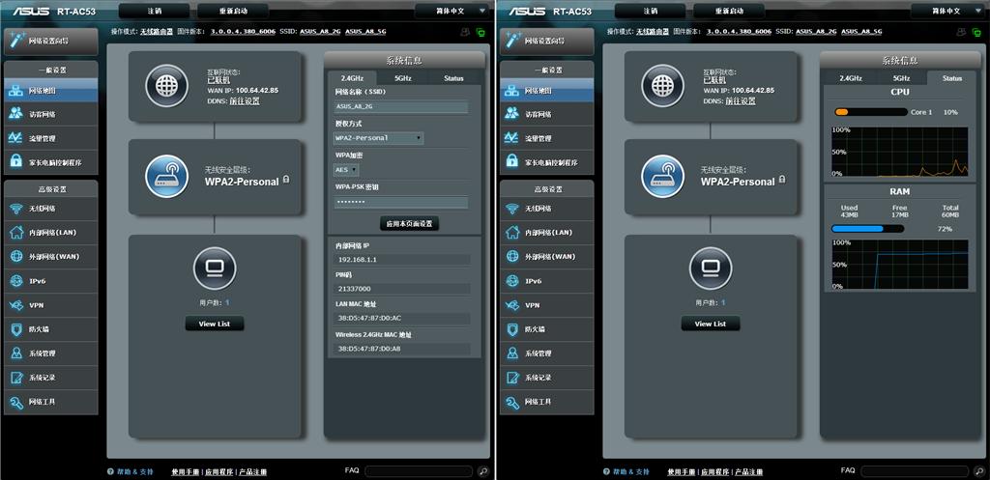Click 注销 button in left screenshot
Viewport: 990px width, 480px height.
(x=154, y=11)
